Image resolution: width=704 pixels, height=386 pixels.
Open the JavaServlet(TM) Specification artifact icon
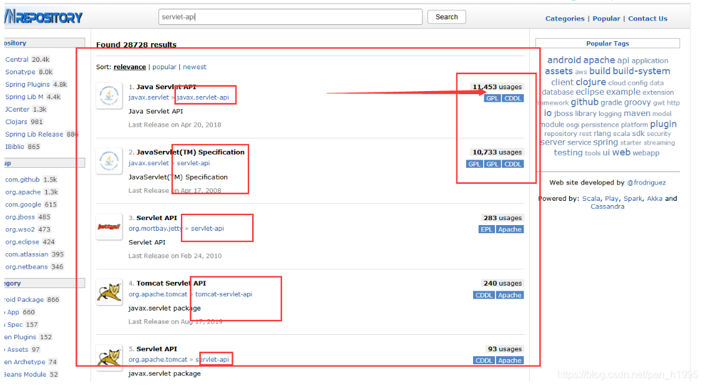[x=109, y=161]
